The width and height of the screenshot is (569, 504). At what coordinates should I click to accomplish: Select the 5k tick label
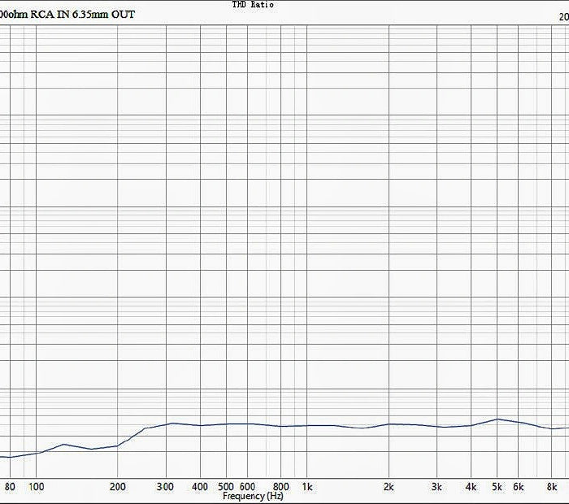pos(497,487)
